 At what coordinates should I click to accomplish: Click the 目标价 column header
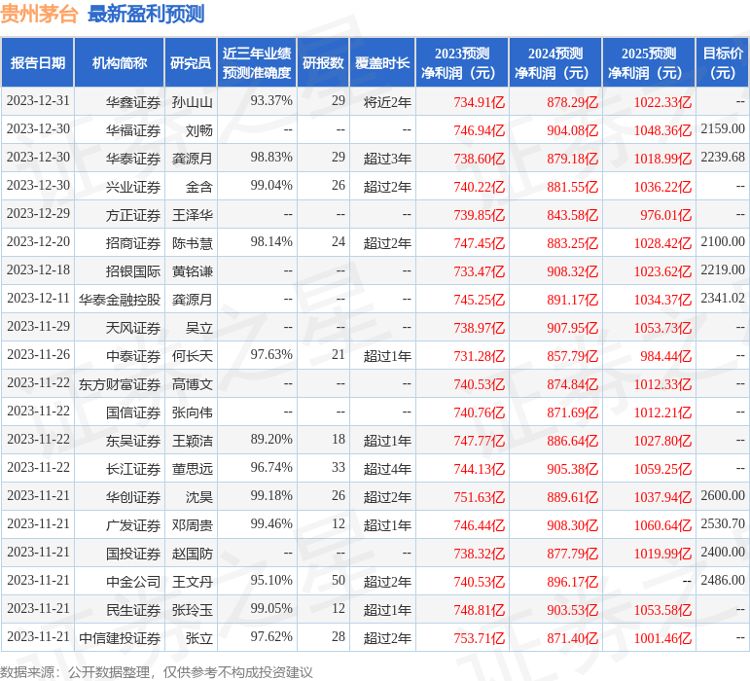coord(723,63)
